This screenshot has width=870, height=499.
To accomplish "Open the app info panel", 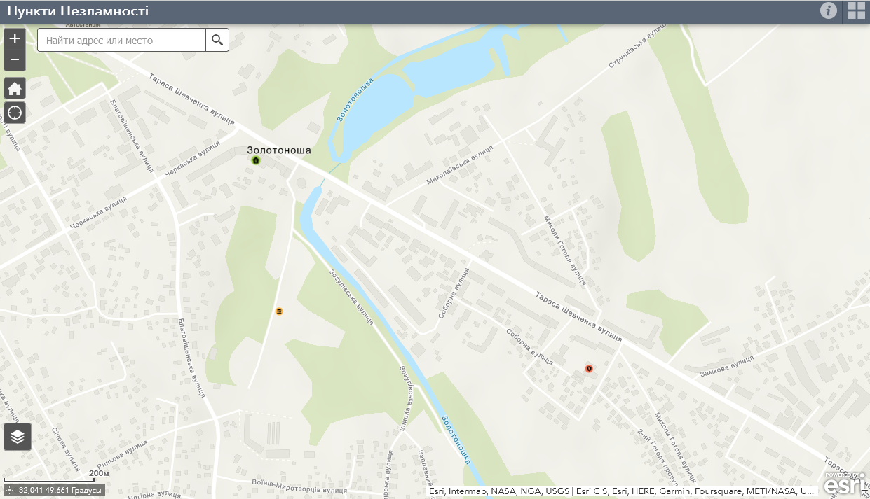I will click(x=829, y=10).
